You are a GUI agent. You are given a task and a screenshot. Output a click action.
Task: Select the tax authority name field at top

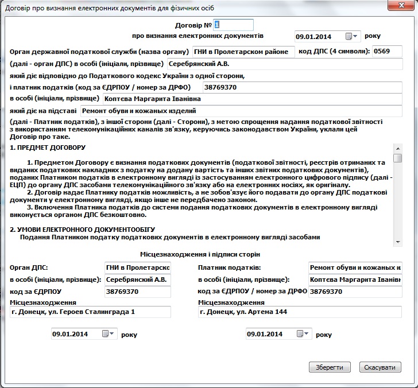[x=241, y=51]
